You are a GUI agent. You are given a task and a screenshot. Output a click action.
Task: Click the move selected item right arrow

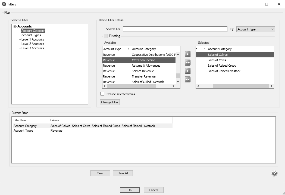[x=187, y=54]
